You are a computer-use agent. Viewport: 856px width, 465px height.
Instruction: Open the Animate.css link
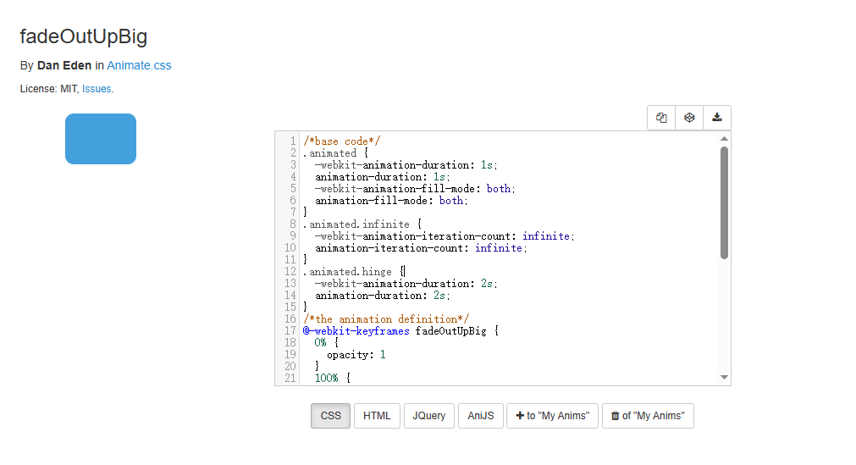(139, 65)
